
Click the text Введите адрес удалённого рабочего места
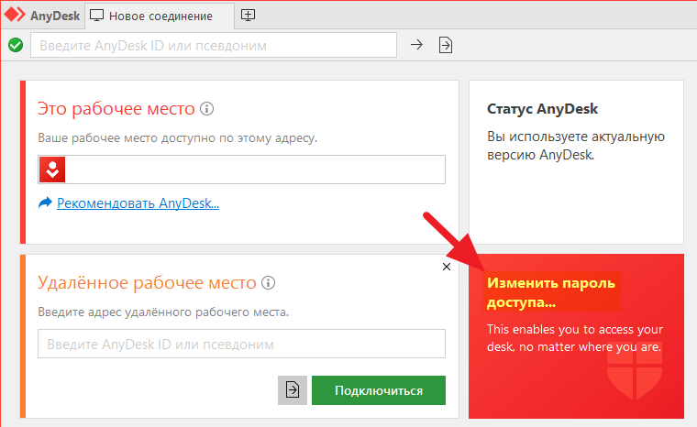click(163, 312)
